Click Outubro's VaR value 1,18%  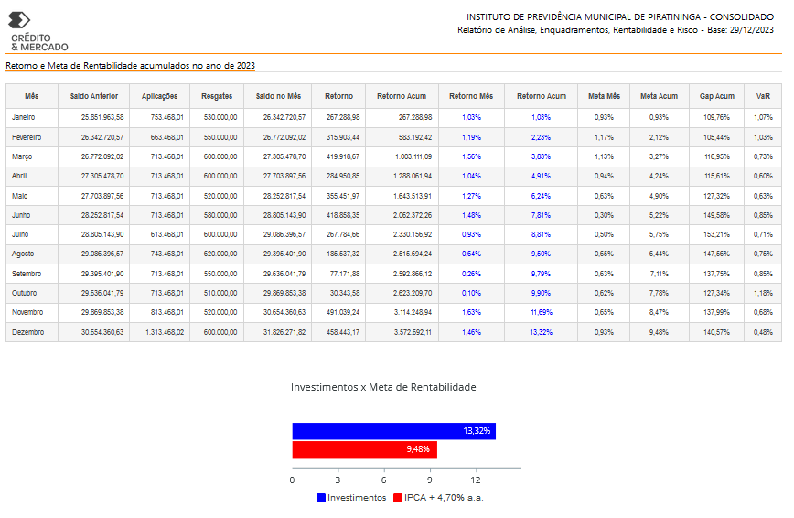(763, 293)
